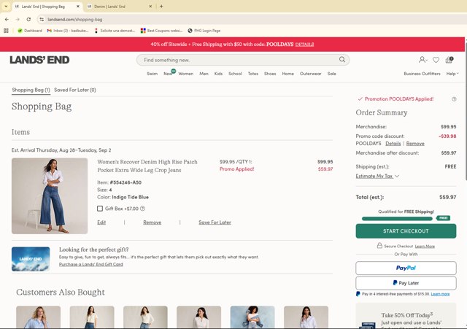Open the account profile icon
This screenshot has width=467, height=329.
[422, 60]
